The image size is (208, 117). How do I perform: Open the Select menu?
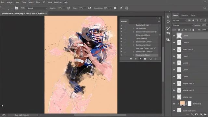point(31,2)
